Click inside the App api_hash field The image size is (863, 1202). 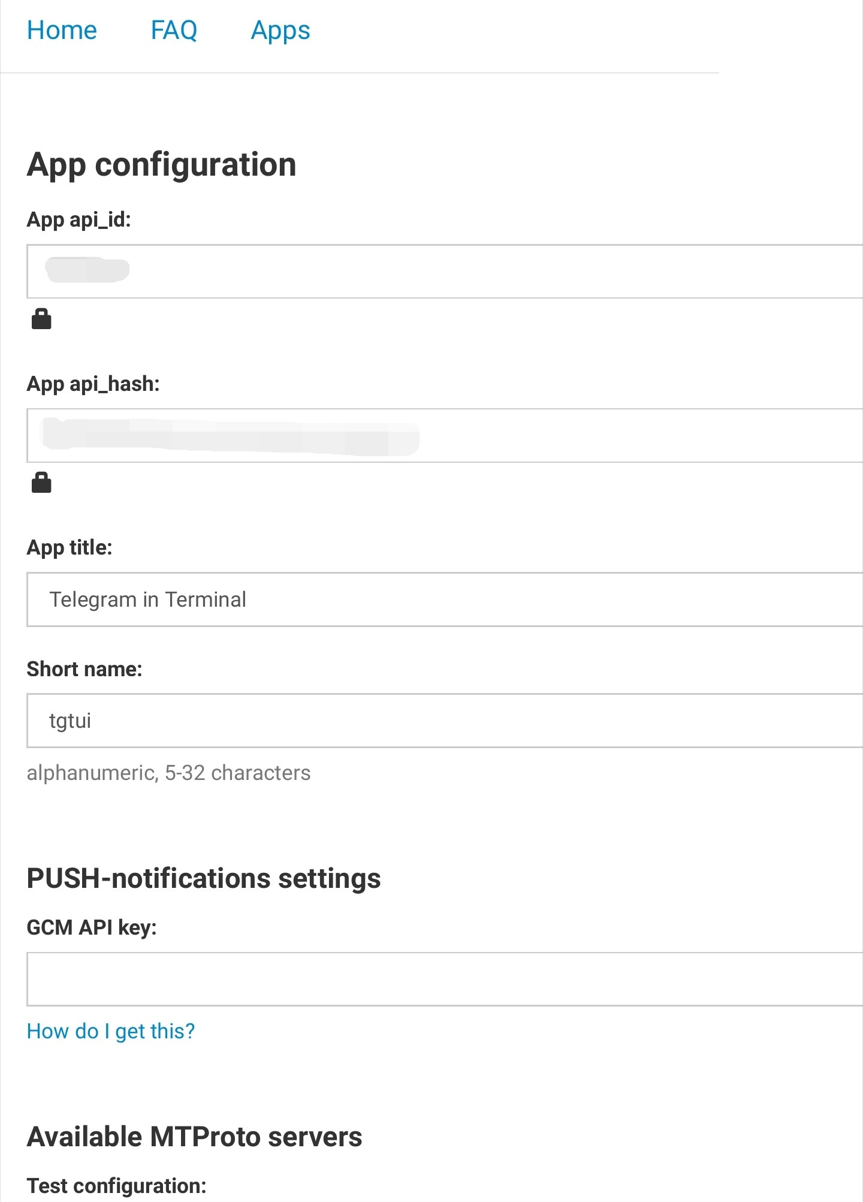pos(443,435)
